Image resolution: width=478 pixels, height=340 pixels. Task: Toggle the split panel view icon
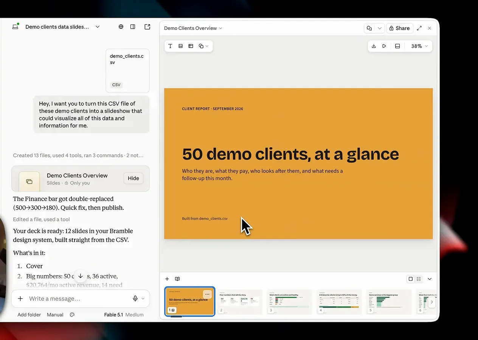(x=133, y=27)
